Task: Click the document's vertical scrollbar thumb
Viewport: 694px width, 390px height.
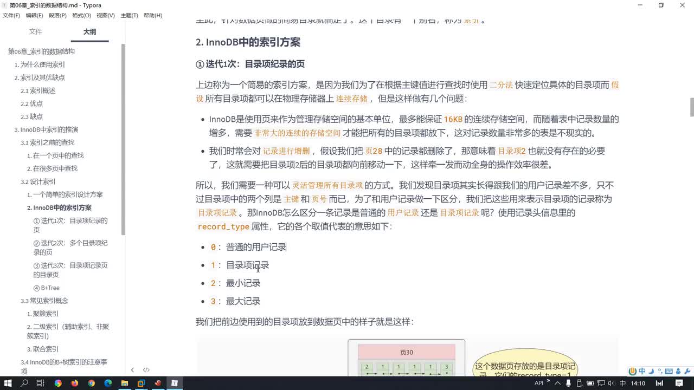Action: pos(691,107)
